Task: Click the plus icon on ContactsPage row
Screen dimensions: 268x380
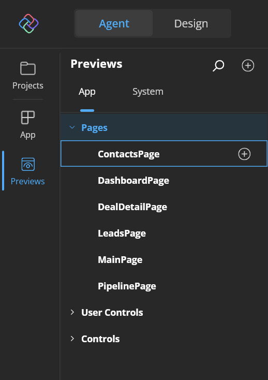Action: [244, 154]
